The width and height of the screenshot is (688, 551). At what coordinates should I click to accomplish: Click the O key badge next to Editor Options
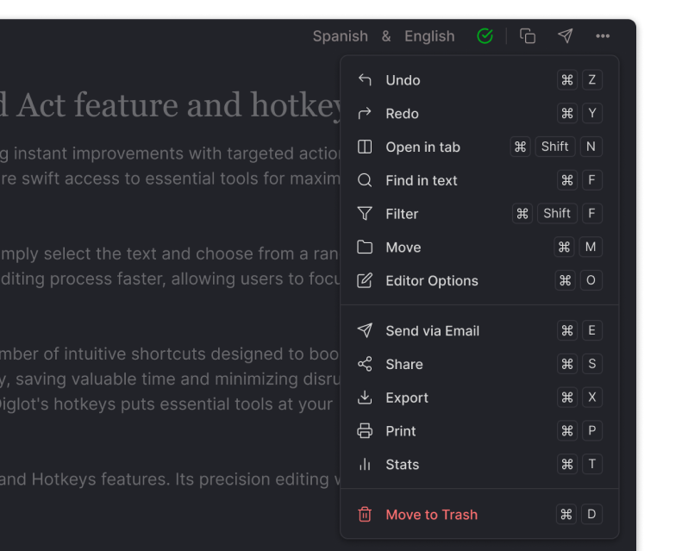point(591,280)
